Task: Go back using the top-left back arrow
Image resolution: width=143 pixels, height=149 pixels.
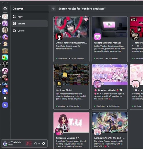Action: coord(3,3)
